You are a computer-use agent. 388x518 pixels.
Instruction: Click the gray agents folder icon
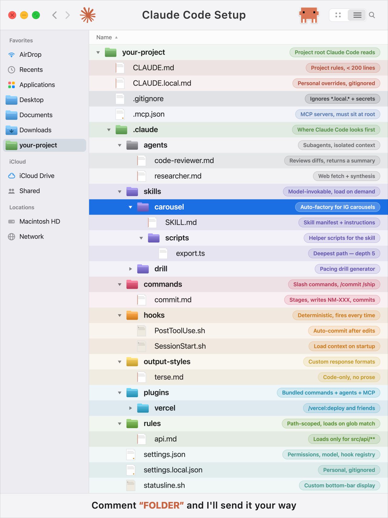tap(132, 145)
